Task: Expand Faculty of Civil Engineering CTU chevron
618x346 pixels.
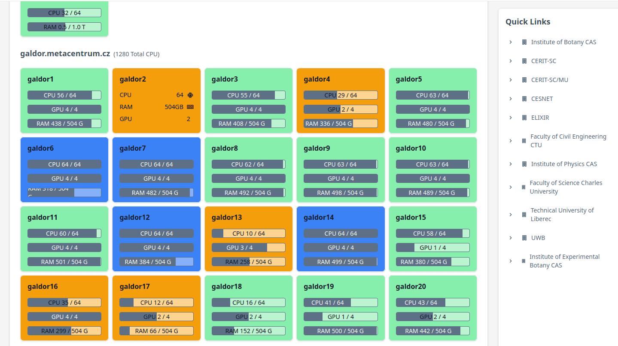Action: (x=511, y=141)
